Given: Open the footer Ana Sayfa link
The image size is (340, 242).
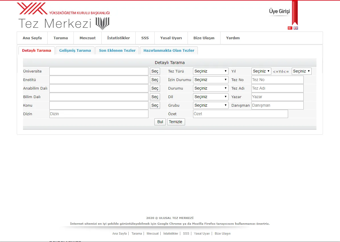Looking at the screenshot, I should [119, 233].
